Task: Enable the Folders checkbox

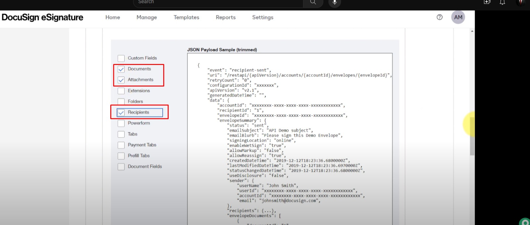Action: coord(121,101)
